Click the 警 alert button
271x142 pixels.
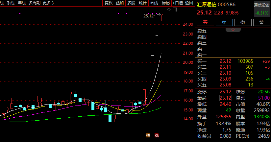[261, 22]
